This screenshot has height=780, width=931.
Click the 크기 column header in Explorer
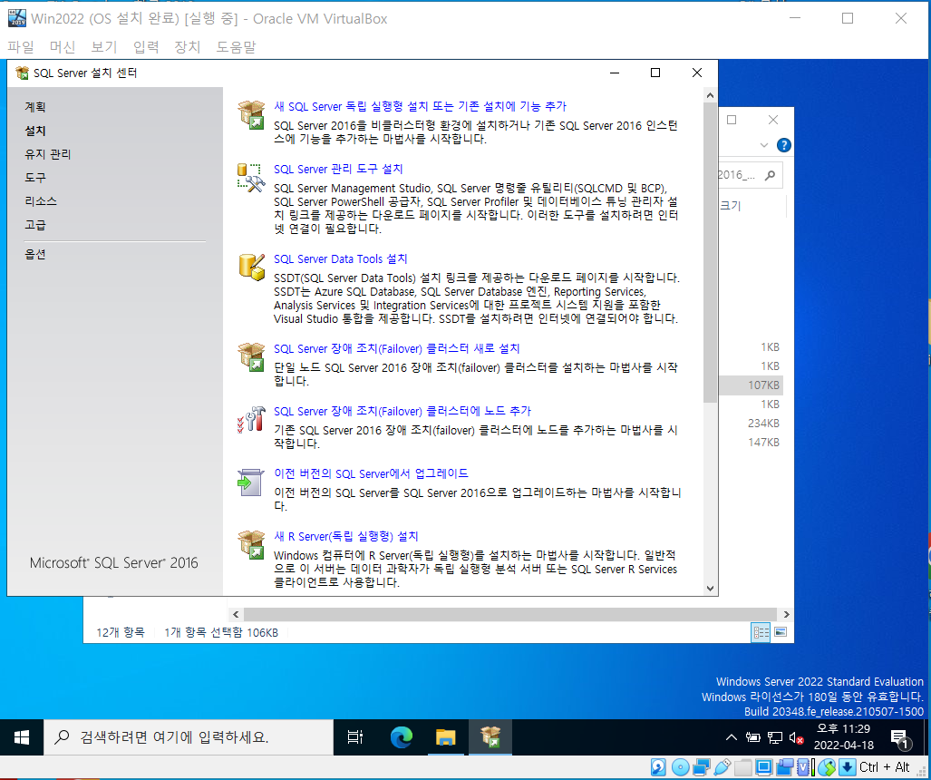coord(731,206)
